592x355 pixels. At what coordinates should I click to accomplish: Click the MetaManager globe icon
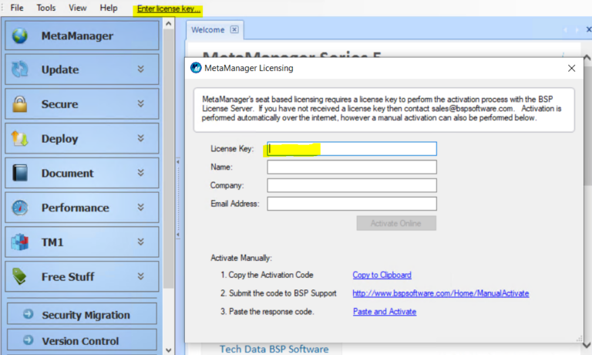pos(19,36)
